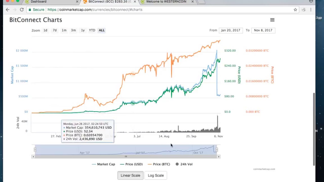Click the tooltip Market Cap value 354,610,743 USD
Image resolution: width=324 pixels, height=182 pixels.
pyautogui.click(x=98, y=128)
